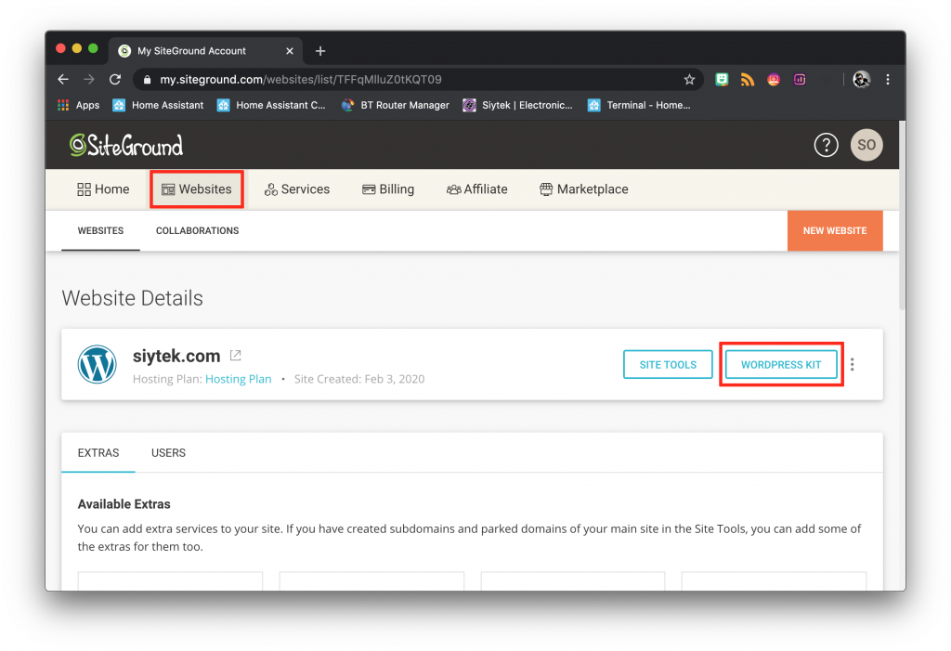Select the Websites menu item
Image resolution: width=951 pixels, height=651 pixels.
point(197,189)
